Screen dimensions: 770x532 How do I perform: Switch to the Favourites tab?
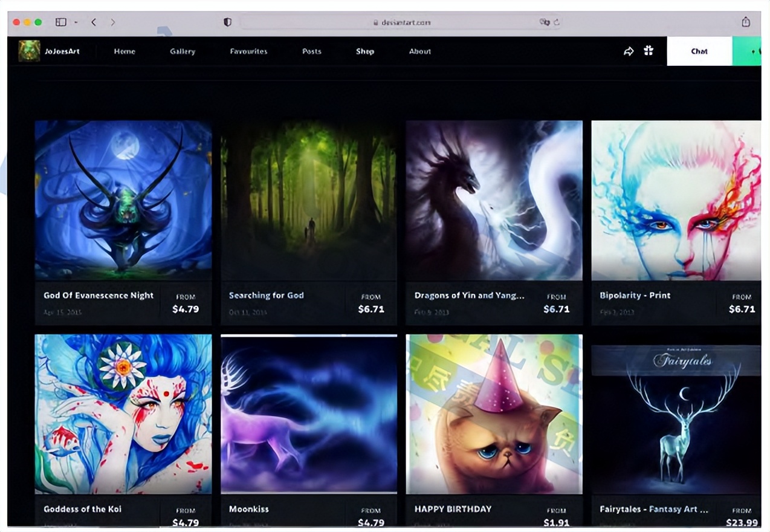(248, 51)
